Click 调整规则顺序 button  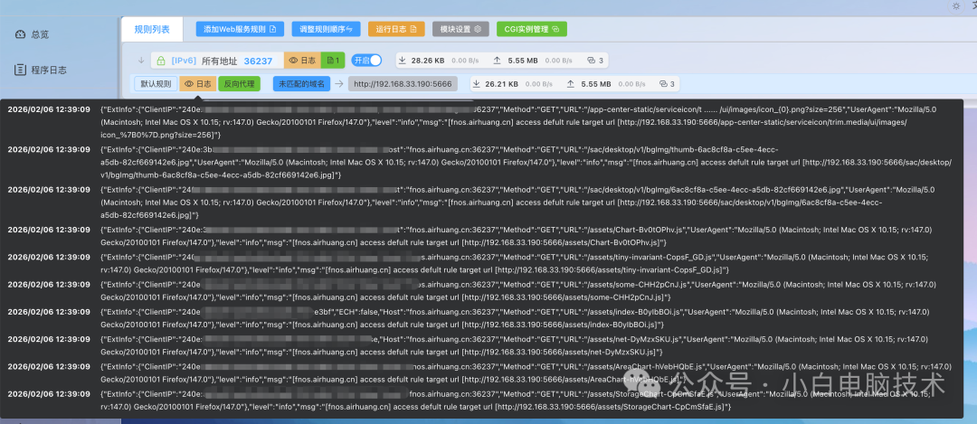326,29
